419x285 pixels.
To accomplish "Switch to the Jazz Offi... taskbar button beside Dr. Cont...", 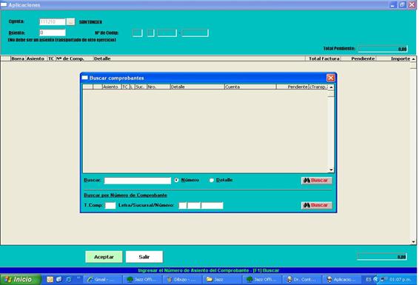I will (262, 279).
